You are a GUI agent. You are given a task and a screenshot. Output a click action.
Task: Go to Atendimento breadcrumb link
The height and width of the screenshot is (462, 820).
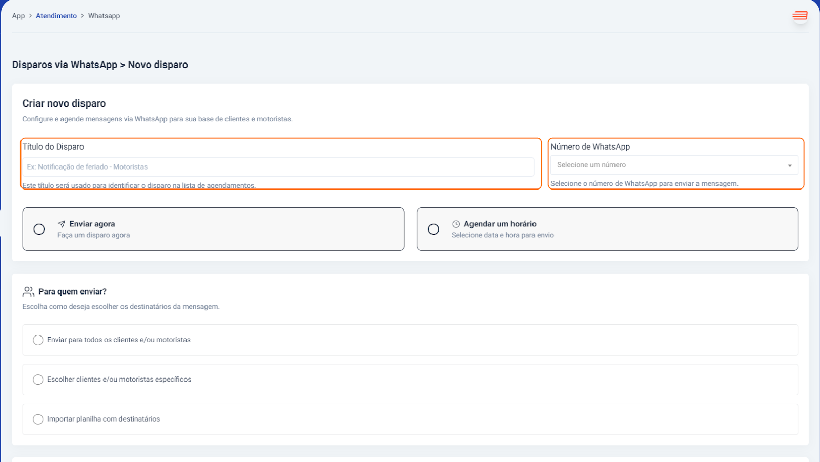(56, 16)
